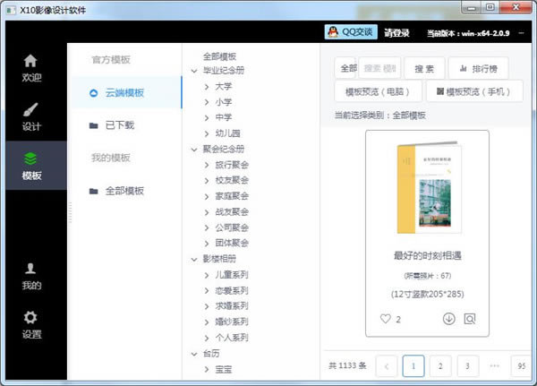Click the heart like icon on template
The width and height of the screenshot is (537, 386).
click(386, 319)
